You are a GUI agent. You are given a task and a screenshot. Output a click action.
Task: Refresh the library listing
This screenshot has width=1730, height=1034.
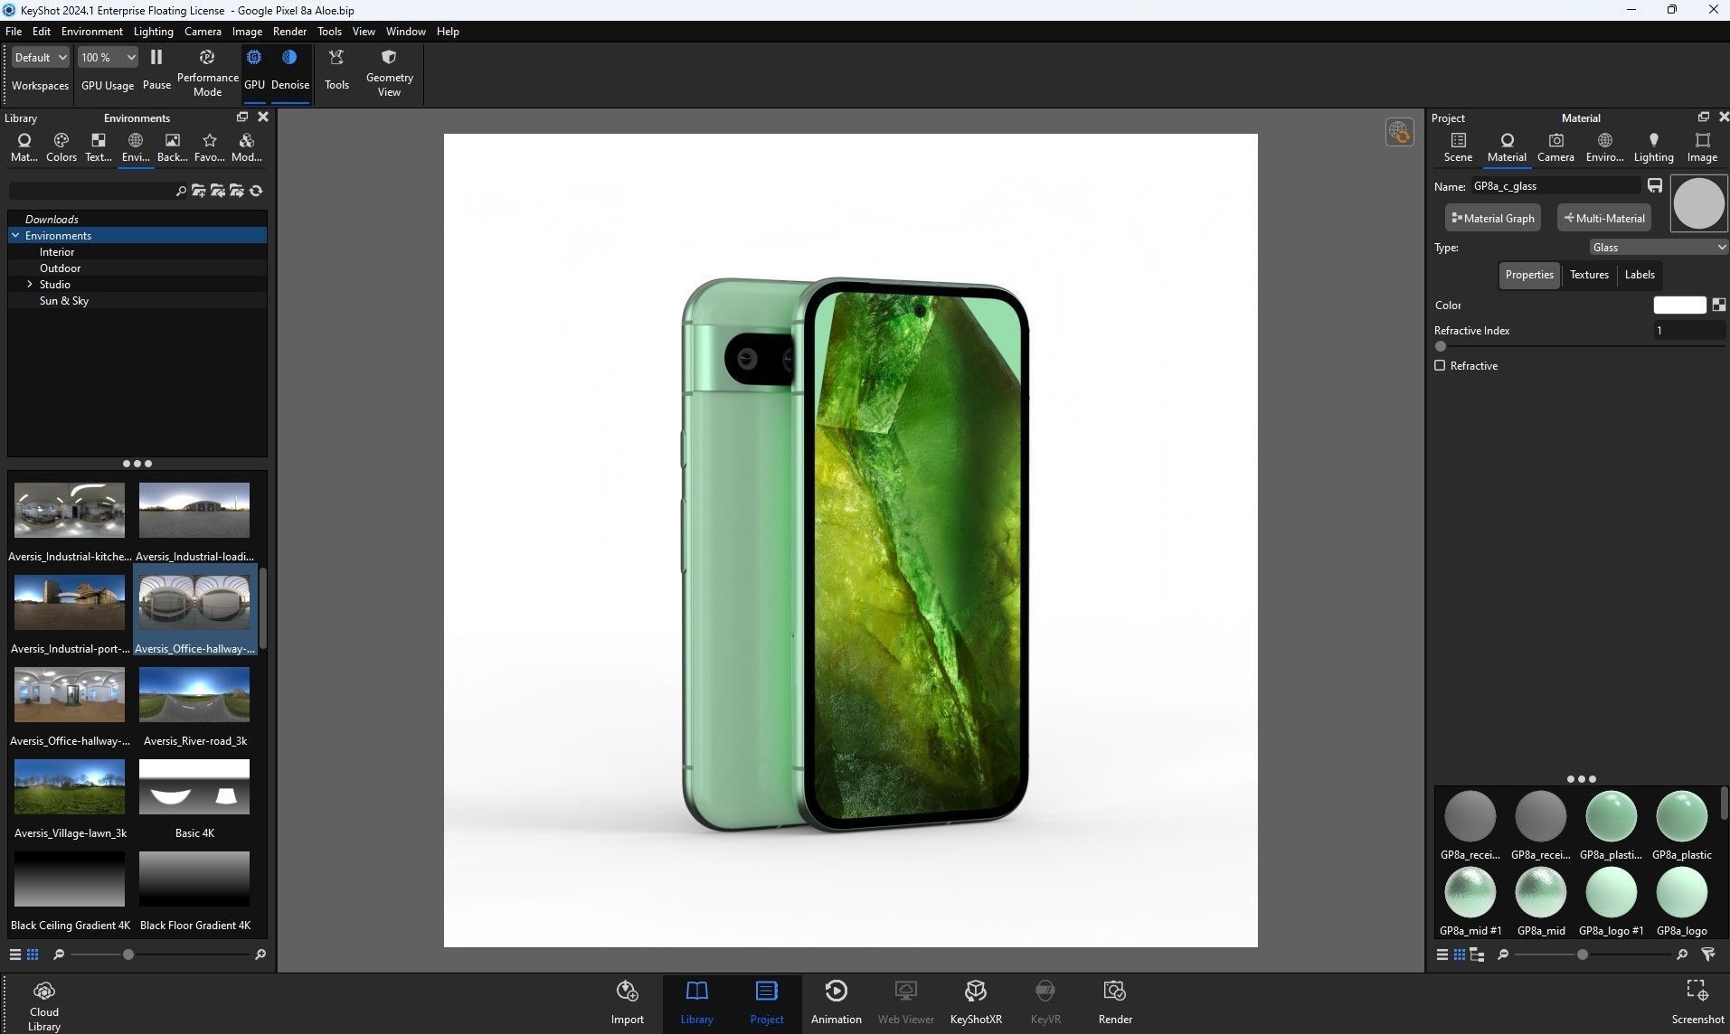pos(256,191)
